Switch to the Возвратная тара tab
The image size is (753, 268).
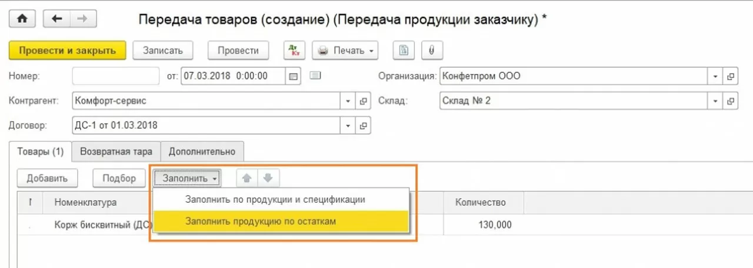click(x=116, y=151)
